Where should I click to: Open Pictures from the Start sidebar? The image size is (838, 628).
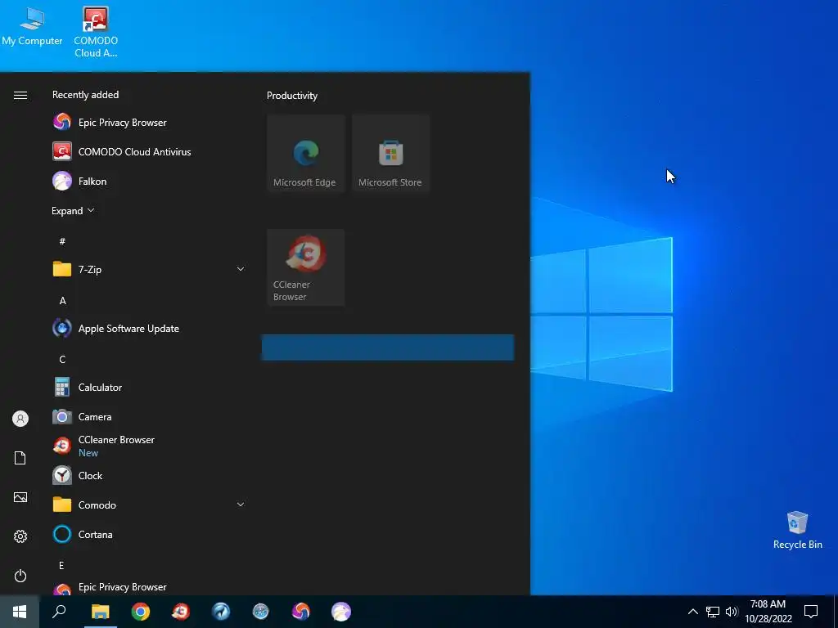coord(20,497)
